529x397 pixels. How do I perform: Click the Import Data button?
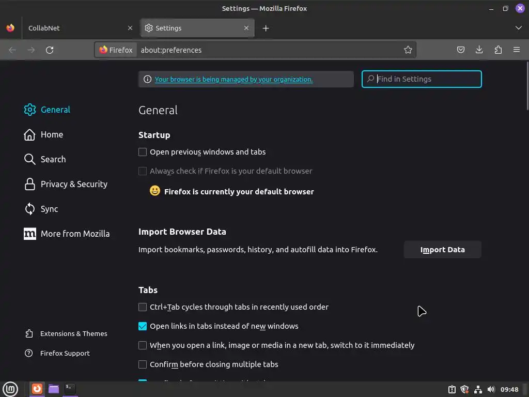442,250
